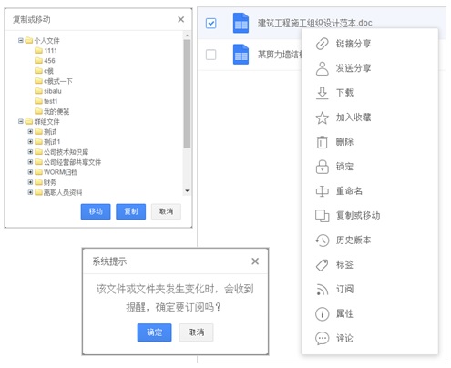This screenshot has width=451, height=368.
Task: Expand the 财务 folder node
Action: [x=30, y=182]
